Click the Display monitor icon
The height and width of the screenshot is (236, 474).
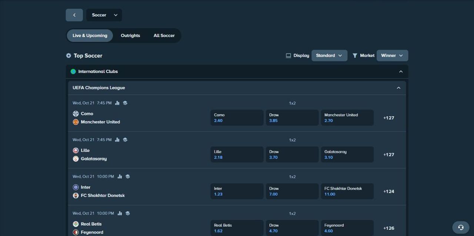point(288,55)
